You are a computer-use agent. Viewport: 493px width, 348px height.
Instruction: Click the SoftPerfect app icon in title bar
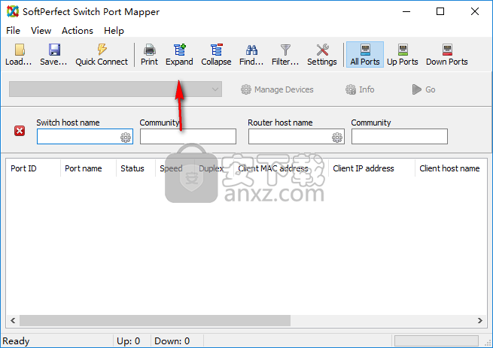click(x=13, y=11)
